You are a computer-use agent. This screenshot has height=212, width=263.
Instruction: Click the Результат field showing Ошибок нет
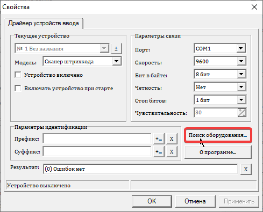[x=140, y=169]
